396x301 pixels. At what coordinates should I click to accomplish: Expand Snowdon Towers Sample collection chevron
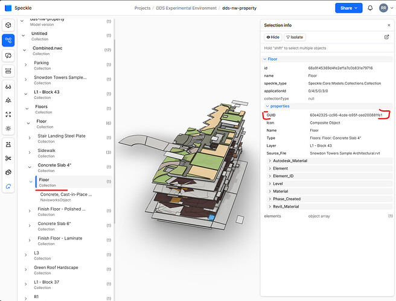click(26, 80)
